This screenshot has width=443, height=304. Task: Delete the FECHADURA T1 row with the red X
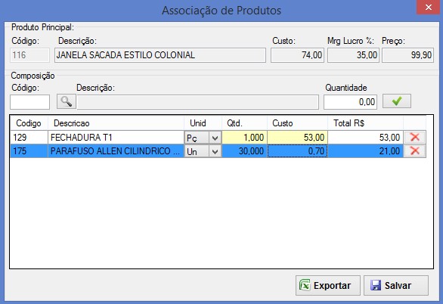414,137
